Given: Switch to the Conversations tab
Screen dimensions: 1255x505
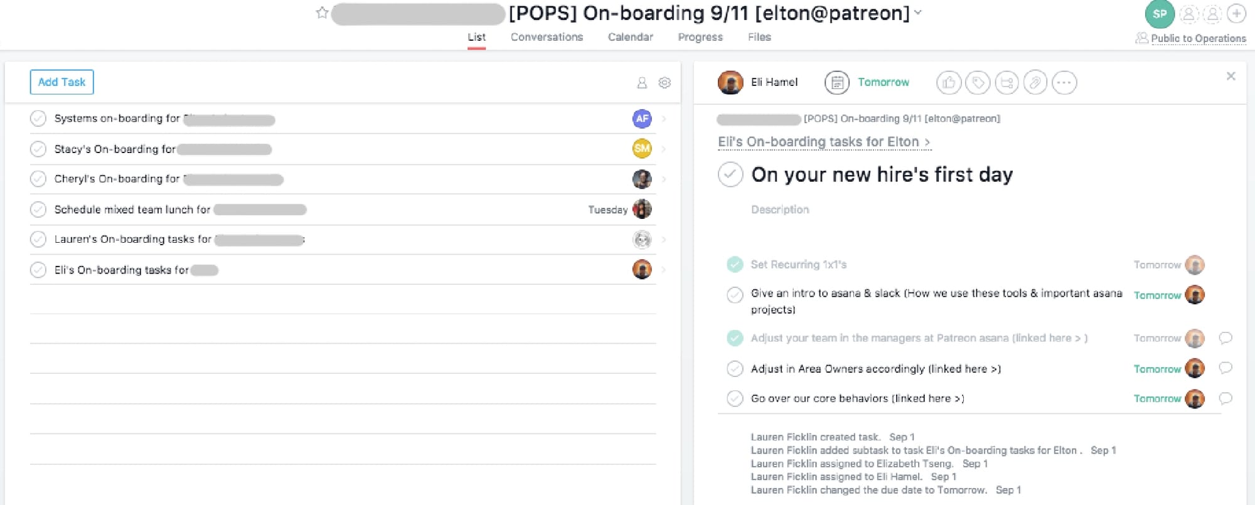Looking at the screenshot, I should click(547, 37).
